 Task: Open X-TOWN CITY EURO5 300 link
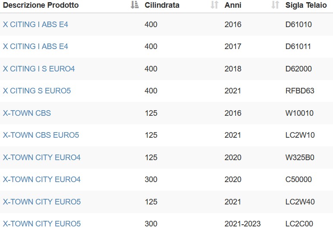[42, 224]
